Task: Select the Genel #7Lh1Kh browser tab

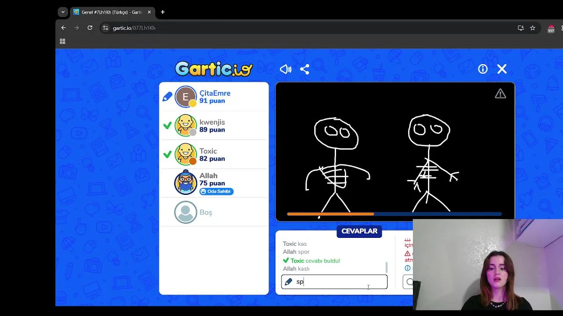Action: point(112,12)
